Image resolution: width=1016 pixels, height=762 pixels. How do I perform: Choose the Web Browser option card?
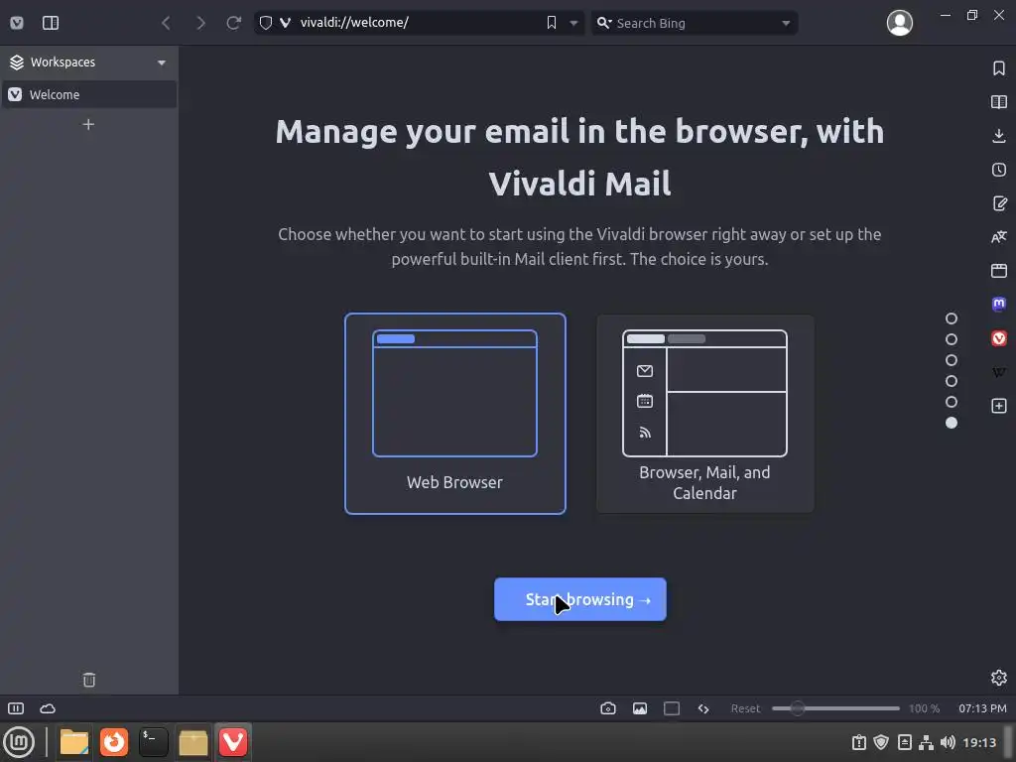pos(454,414)
